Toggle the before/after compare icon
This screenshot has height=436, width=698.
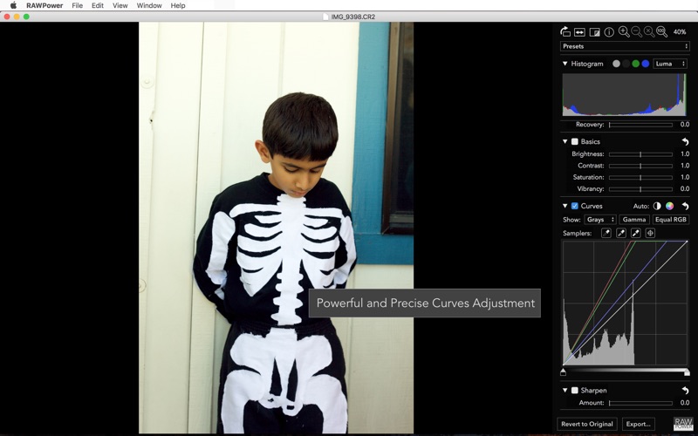tap(594, 32)
